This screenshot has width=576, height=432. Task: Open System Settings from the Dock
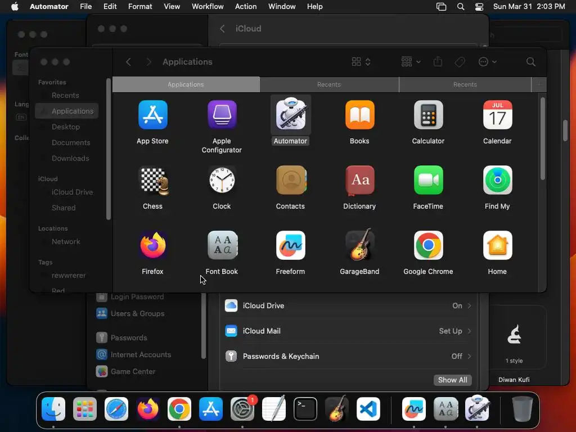click(242, 409)
